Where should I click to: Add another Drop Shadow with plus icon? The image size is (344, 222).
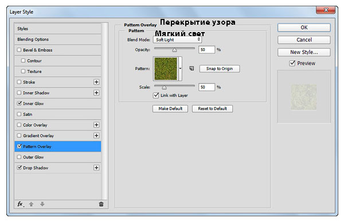[96, 168]
